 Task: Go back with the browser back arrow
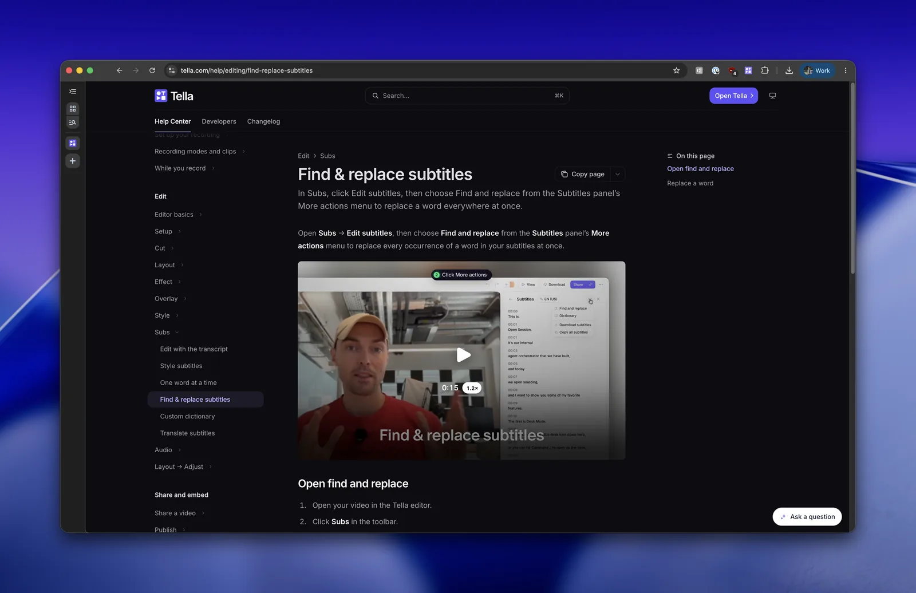pyautogui.click(x=119, y=70)
